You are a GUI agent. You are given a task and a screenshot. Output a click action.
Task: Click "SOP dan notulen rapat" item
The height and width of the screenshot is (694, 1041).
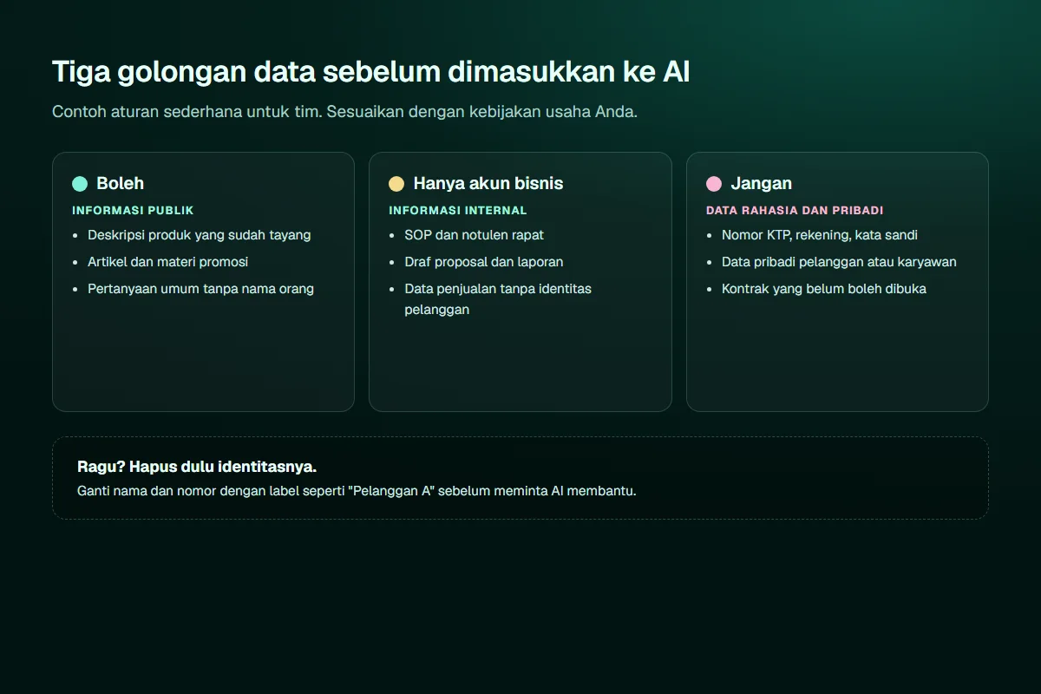(x=475, y=235)
